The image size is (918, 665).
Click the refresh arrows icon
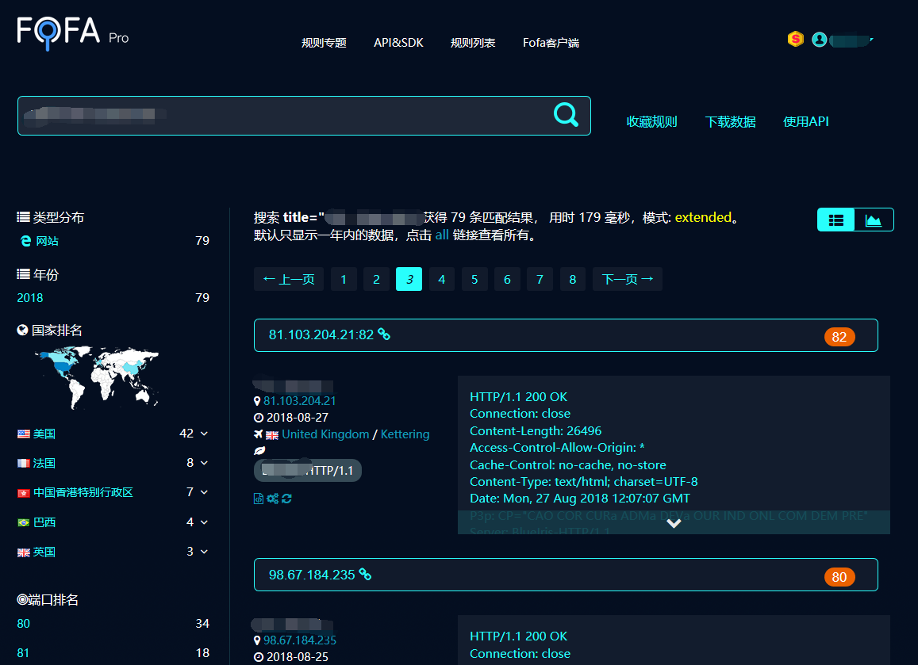click(x=286, y=499)
